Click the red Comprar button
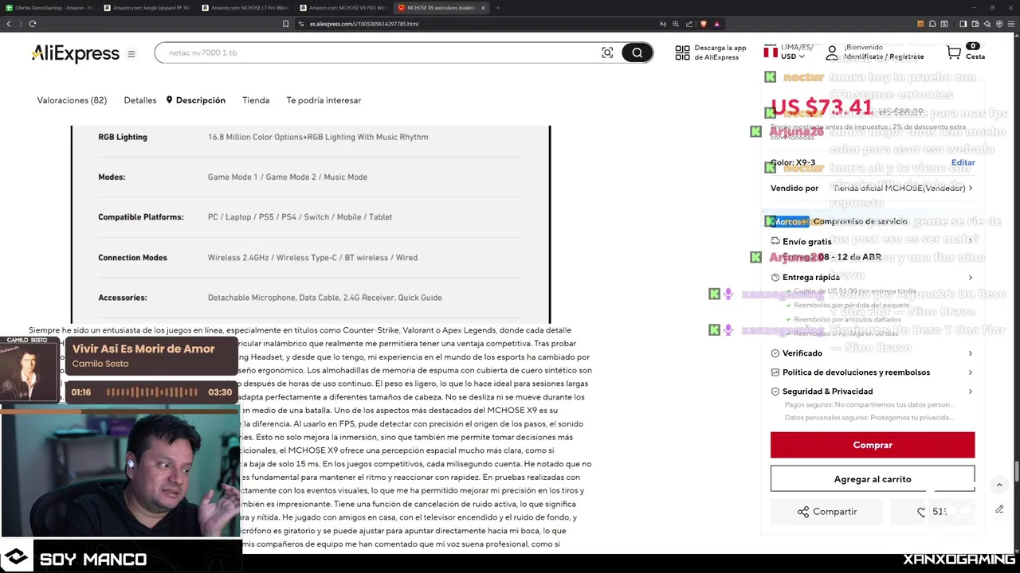The height and width of the screenshot is (573, 1020). tap(873, 445)
